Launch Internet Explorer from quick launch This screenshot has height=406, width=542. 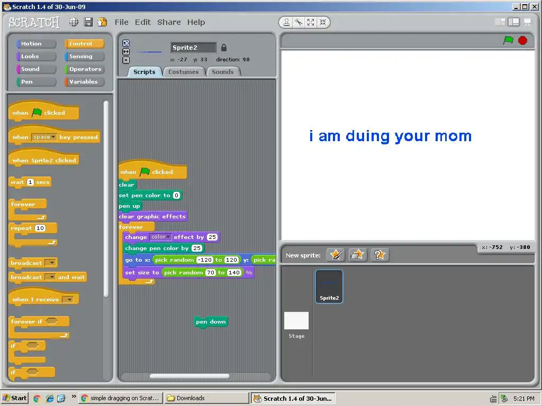(49, 399)
